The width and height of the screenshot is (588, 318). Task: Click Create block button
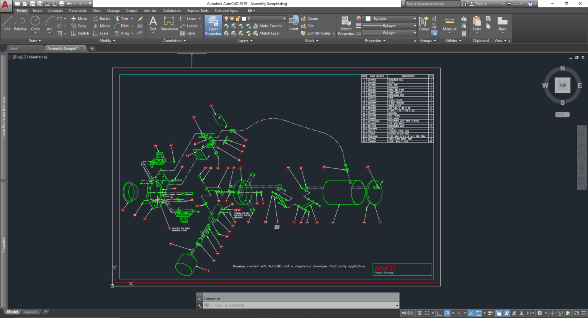[309, 18]
